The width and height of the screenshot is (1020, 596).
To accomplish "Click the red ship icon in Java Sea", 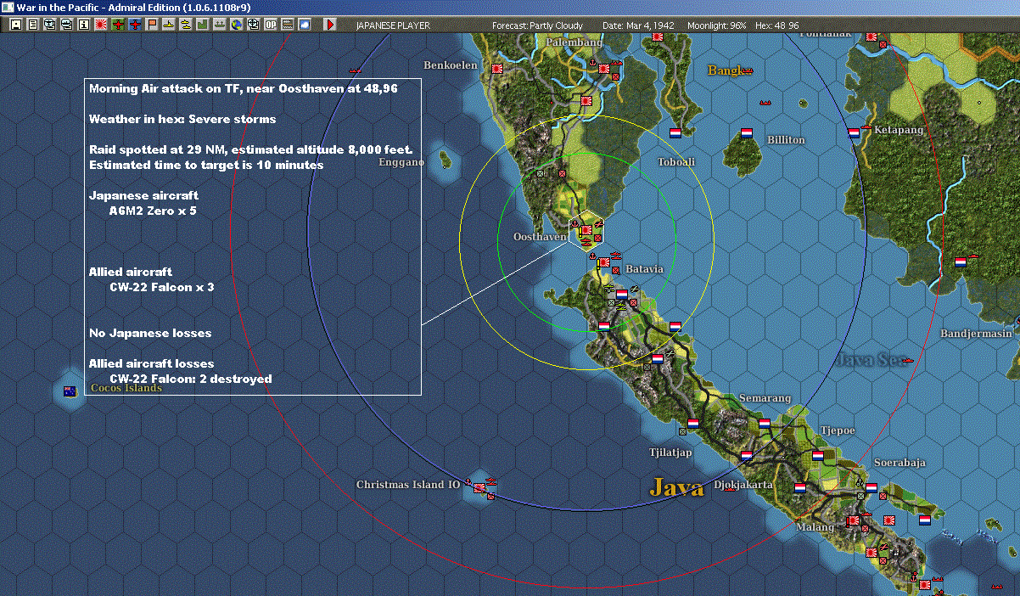I will coord(908,360).
